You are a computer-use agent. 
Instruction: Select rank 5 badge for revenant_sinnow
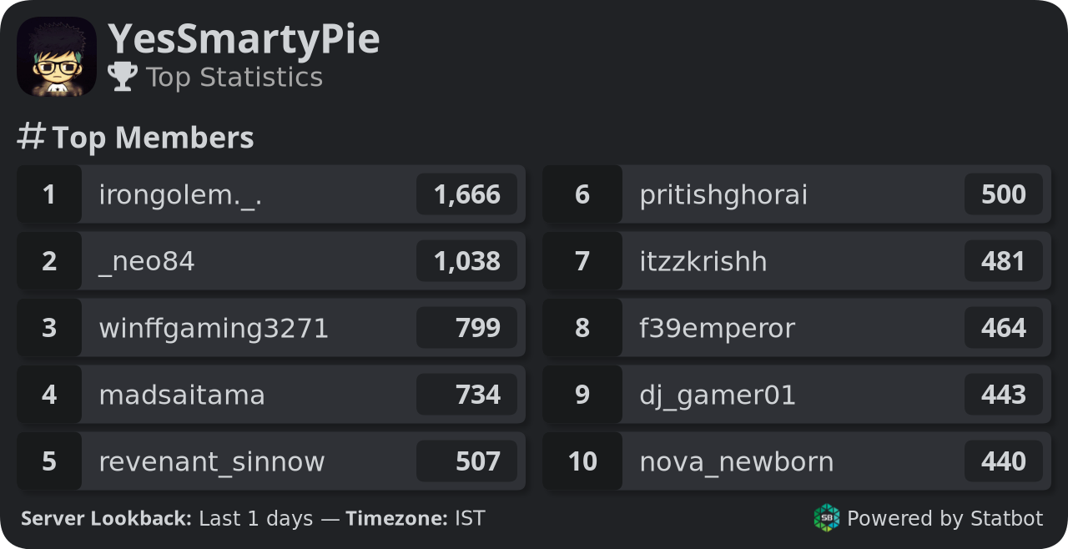coord(49,461)
